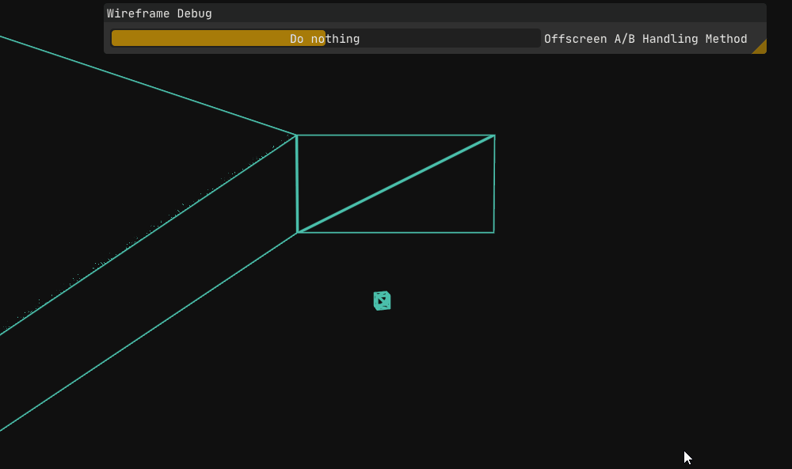792x469 pixels.
Task: Click the upper long line extending off-screen left
Action: [148, 86]
